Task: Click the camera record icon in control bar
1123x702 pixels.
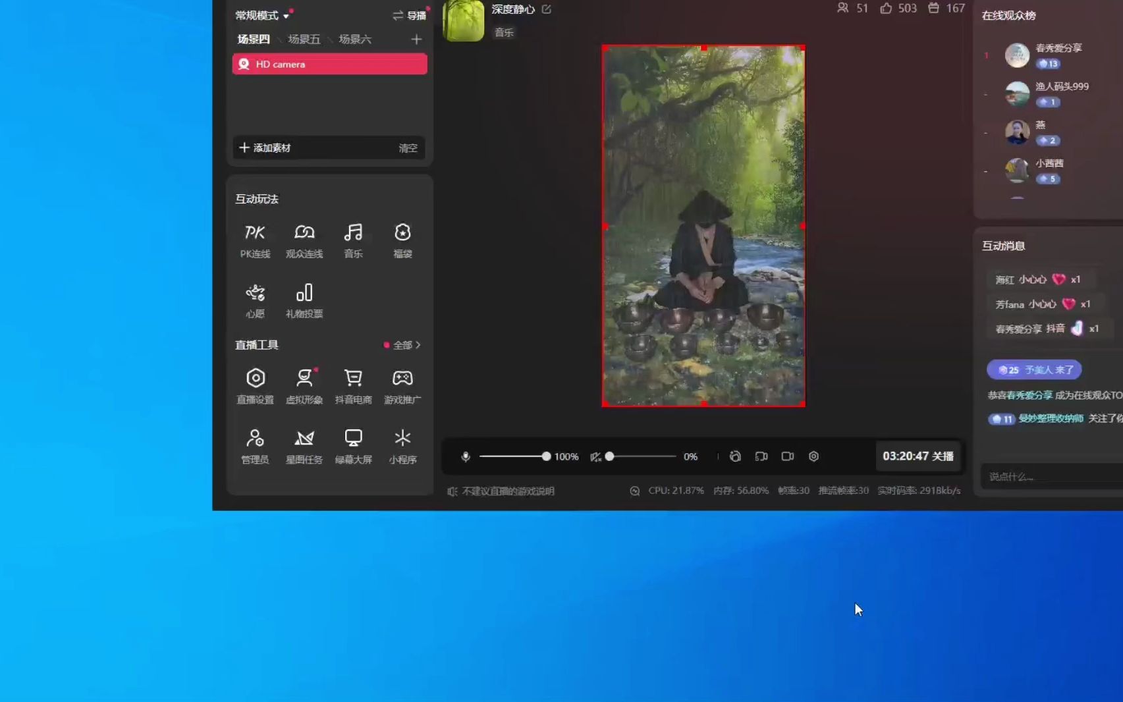Action: tap(788, 456)
